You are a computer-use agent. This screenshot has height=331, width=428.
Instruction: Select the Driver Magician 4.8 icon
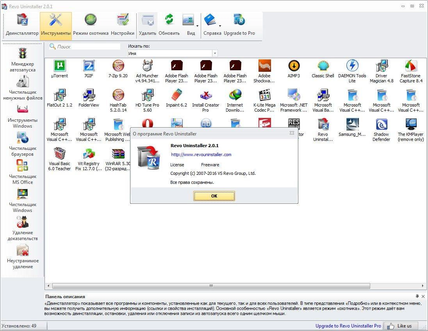[382, 71]
